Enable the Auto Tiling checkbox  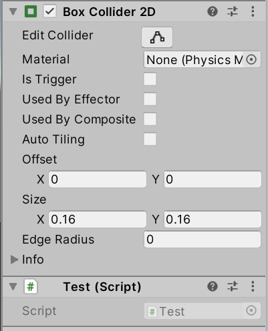click(x=150, y=139)
